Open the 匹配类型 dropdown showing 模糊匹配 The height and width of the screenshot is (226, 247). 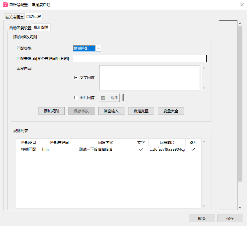pos(98,48)
